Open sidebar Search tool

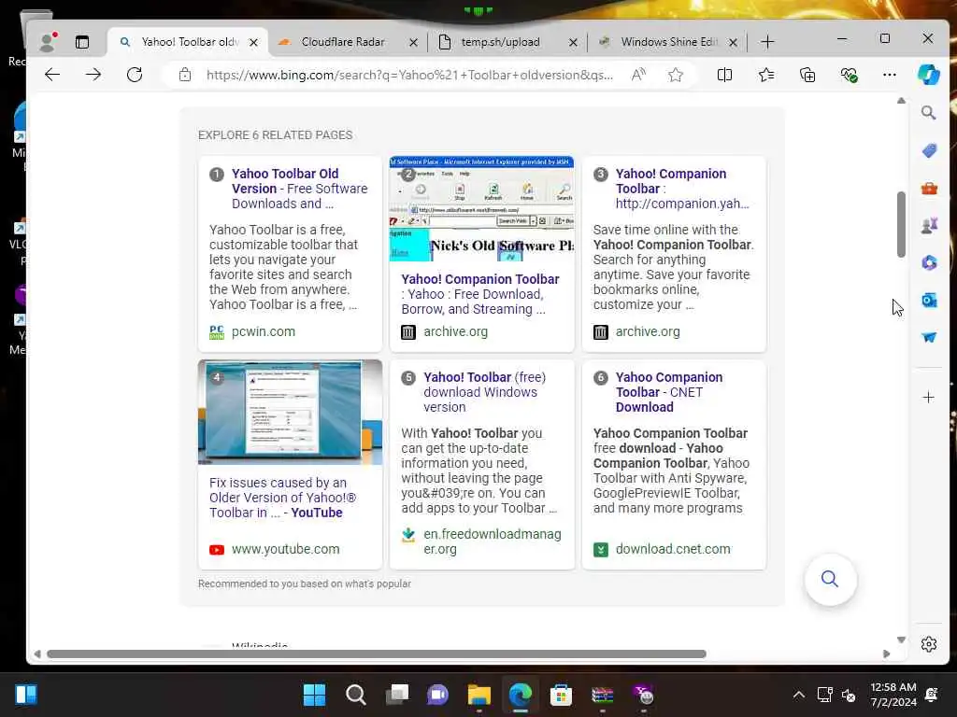coord(928,113)
